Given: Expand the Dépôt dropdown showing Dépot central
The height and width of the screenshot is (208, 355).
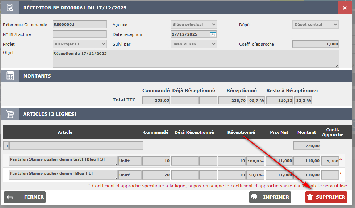Looking at the screenshot, I should (315, 25).
